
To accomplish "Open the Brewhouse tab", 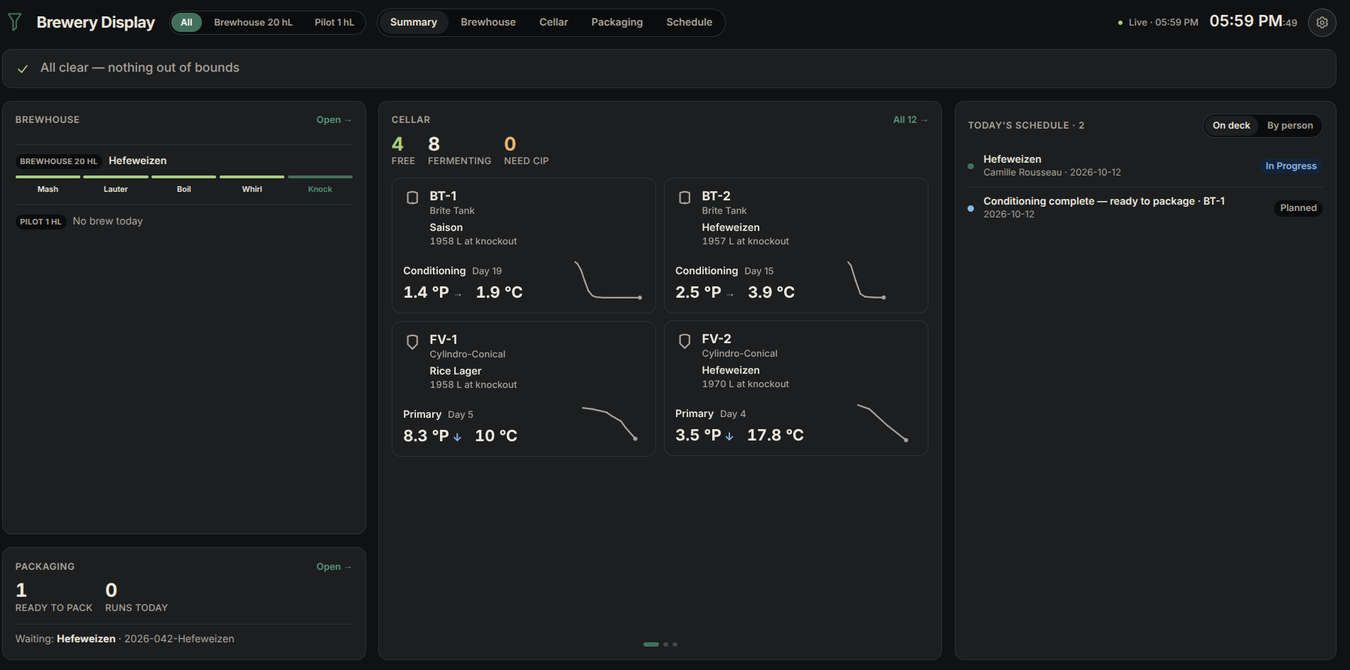I will tap(488, 22).
